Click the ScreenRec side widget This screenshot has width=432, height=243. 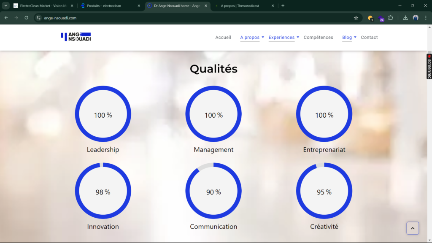tap(429, 67)
